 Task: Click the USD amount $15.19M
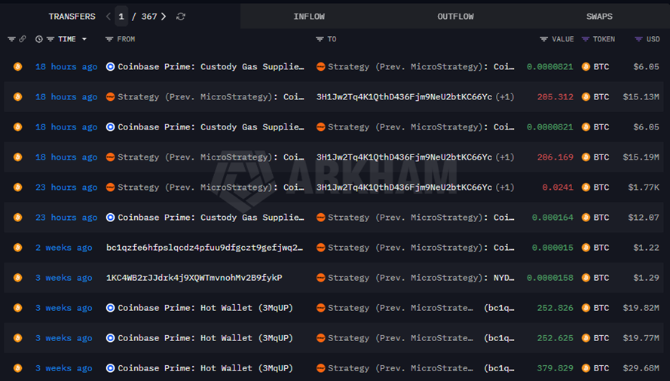641,157
